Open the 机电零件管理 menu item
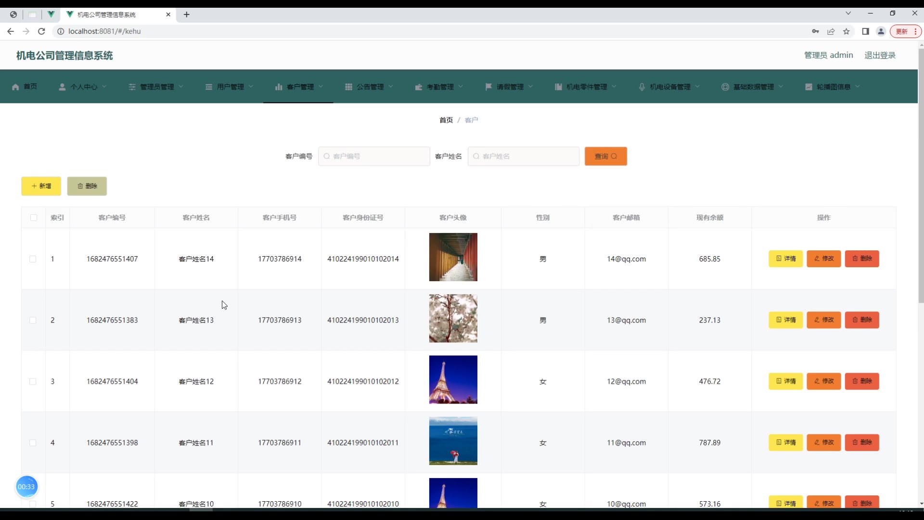 586,87
